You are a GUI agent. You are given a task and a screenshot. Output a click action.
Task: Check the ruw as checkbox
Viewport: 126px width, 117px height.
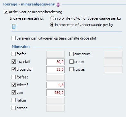click(x=71, y=69)
